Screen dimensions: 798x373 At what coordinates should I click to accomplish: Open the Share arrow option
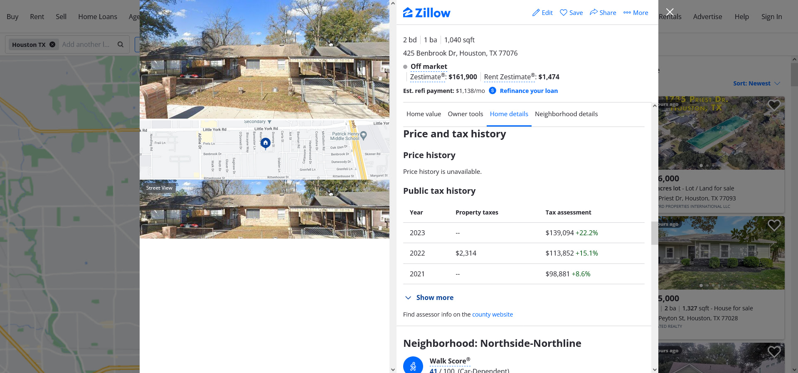(x=594, y=12)
